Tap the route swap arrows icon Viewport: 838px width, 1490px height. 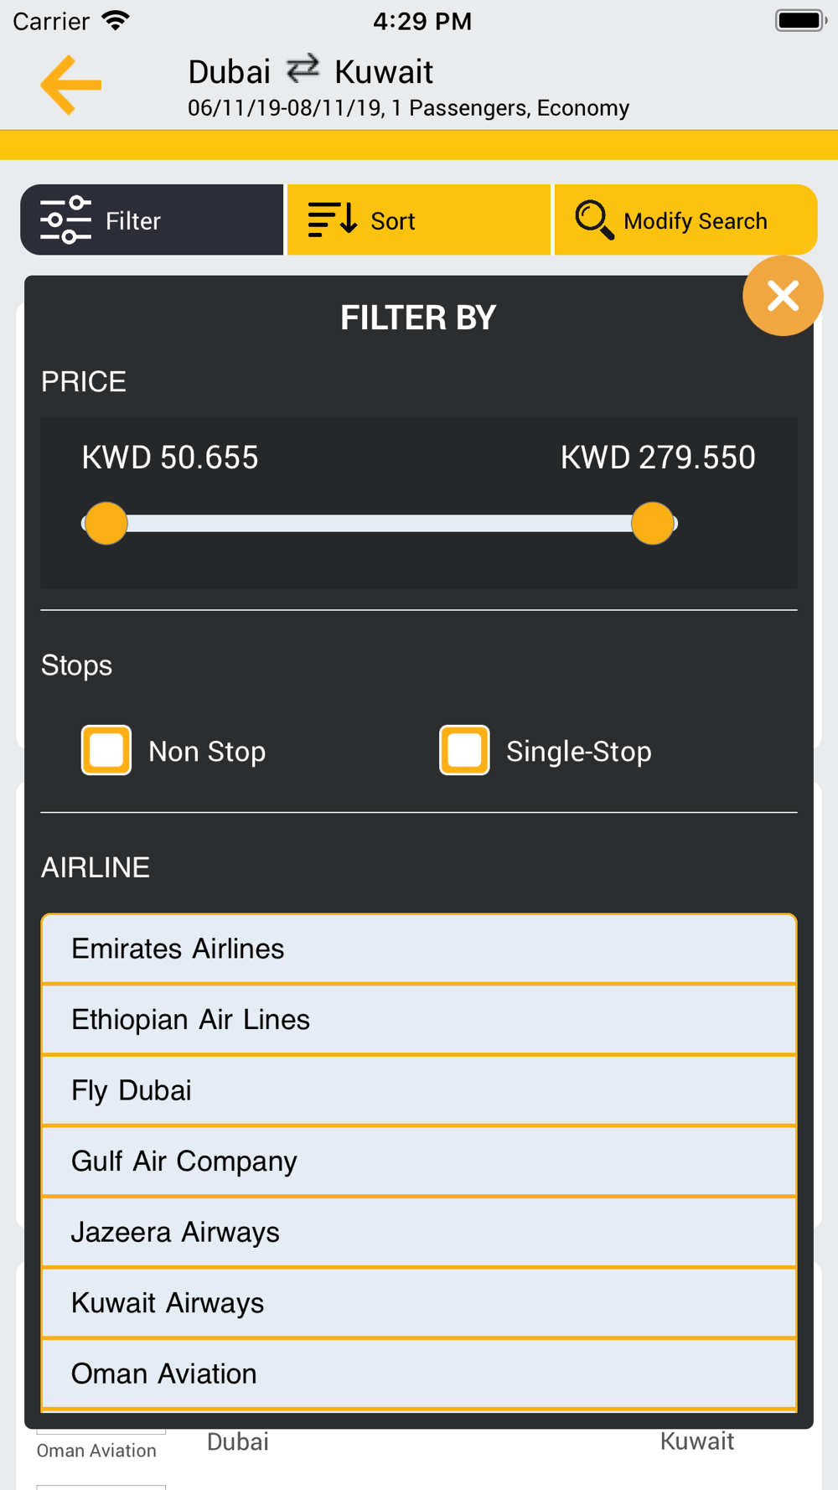303,69
